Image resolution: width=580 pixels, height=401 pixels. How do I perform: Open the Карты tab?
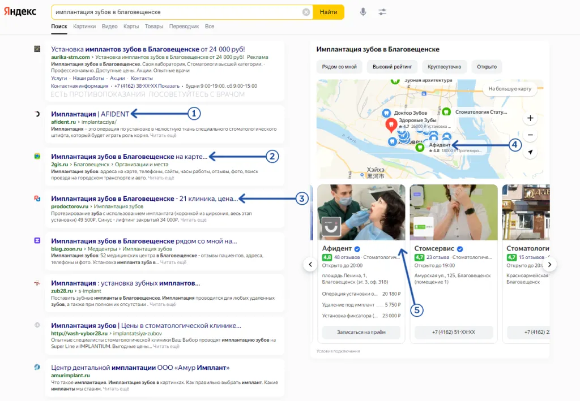click(131, 27)
